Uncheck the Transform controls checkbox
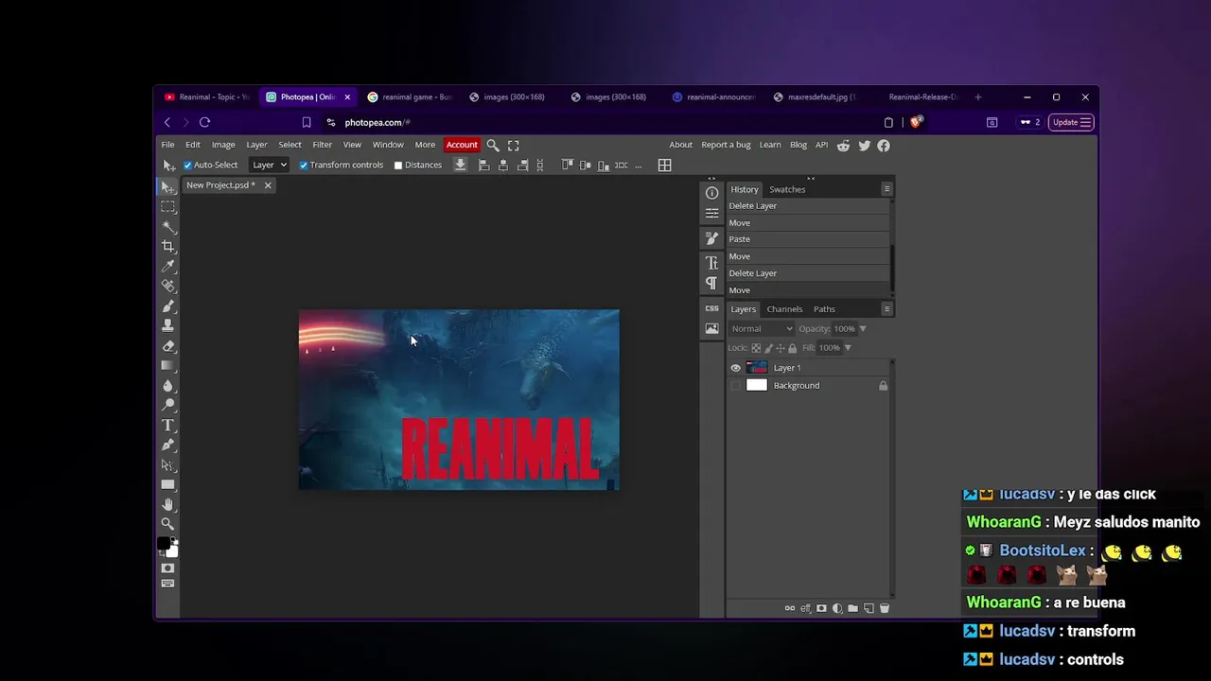 point(304,165)
